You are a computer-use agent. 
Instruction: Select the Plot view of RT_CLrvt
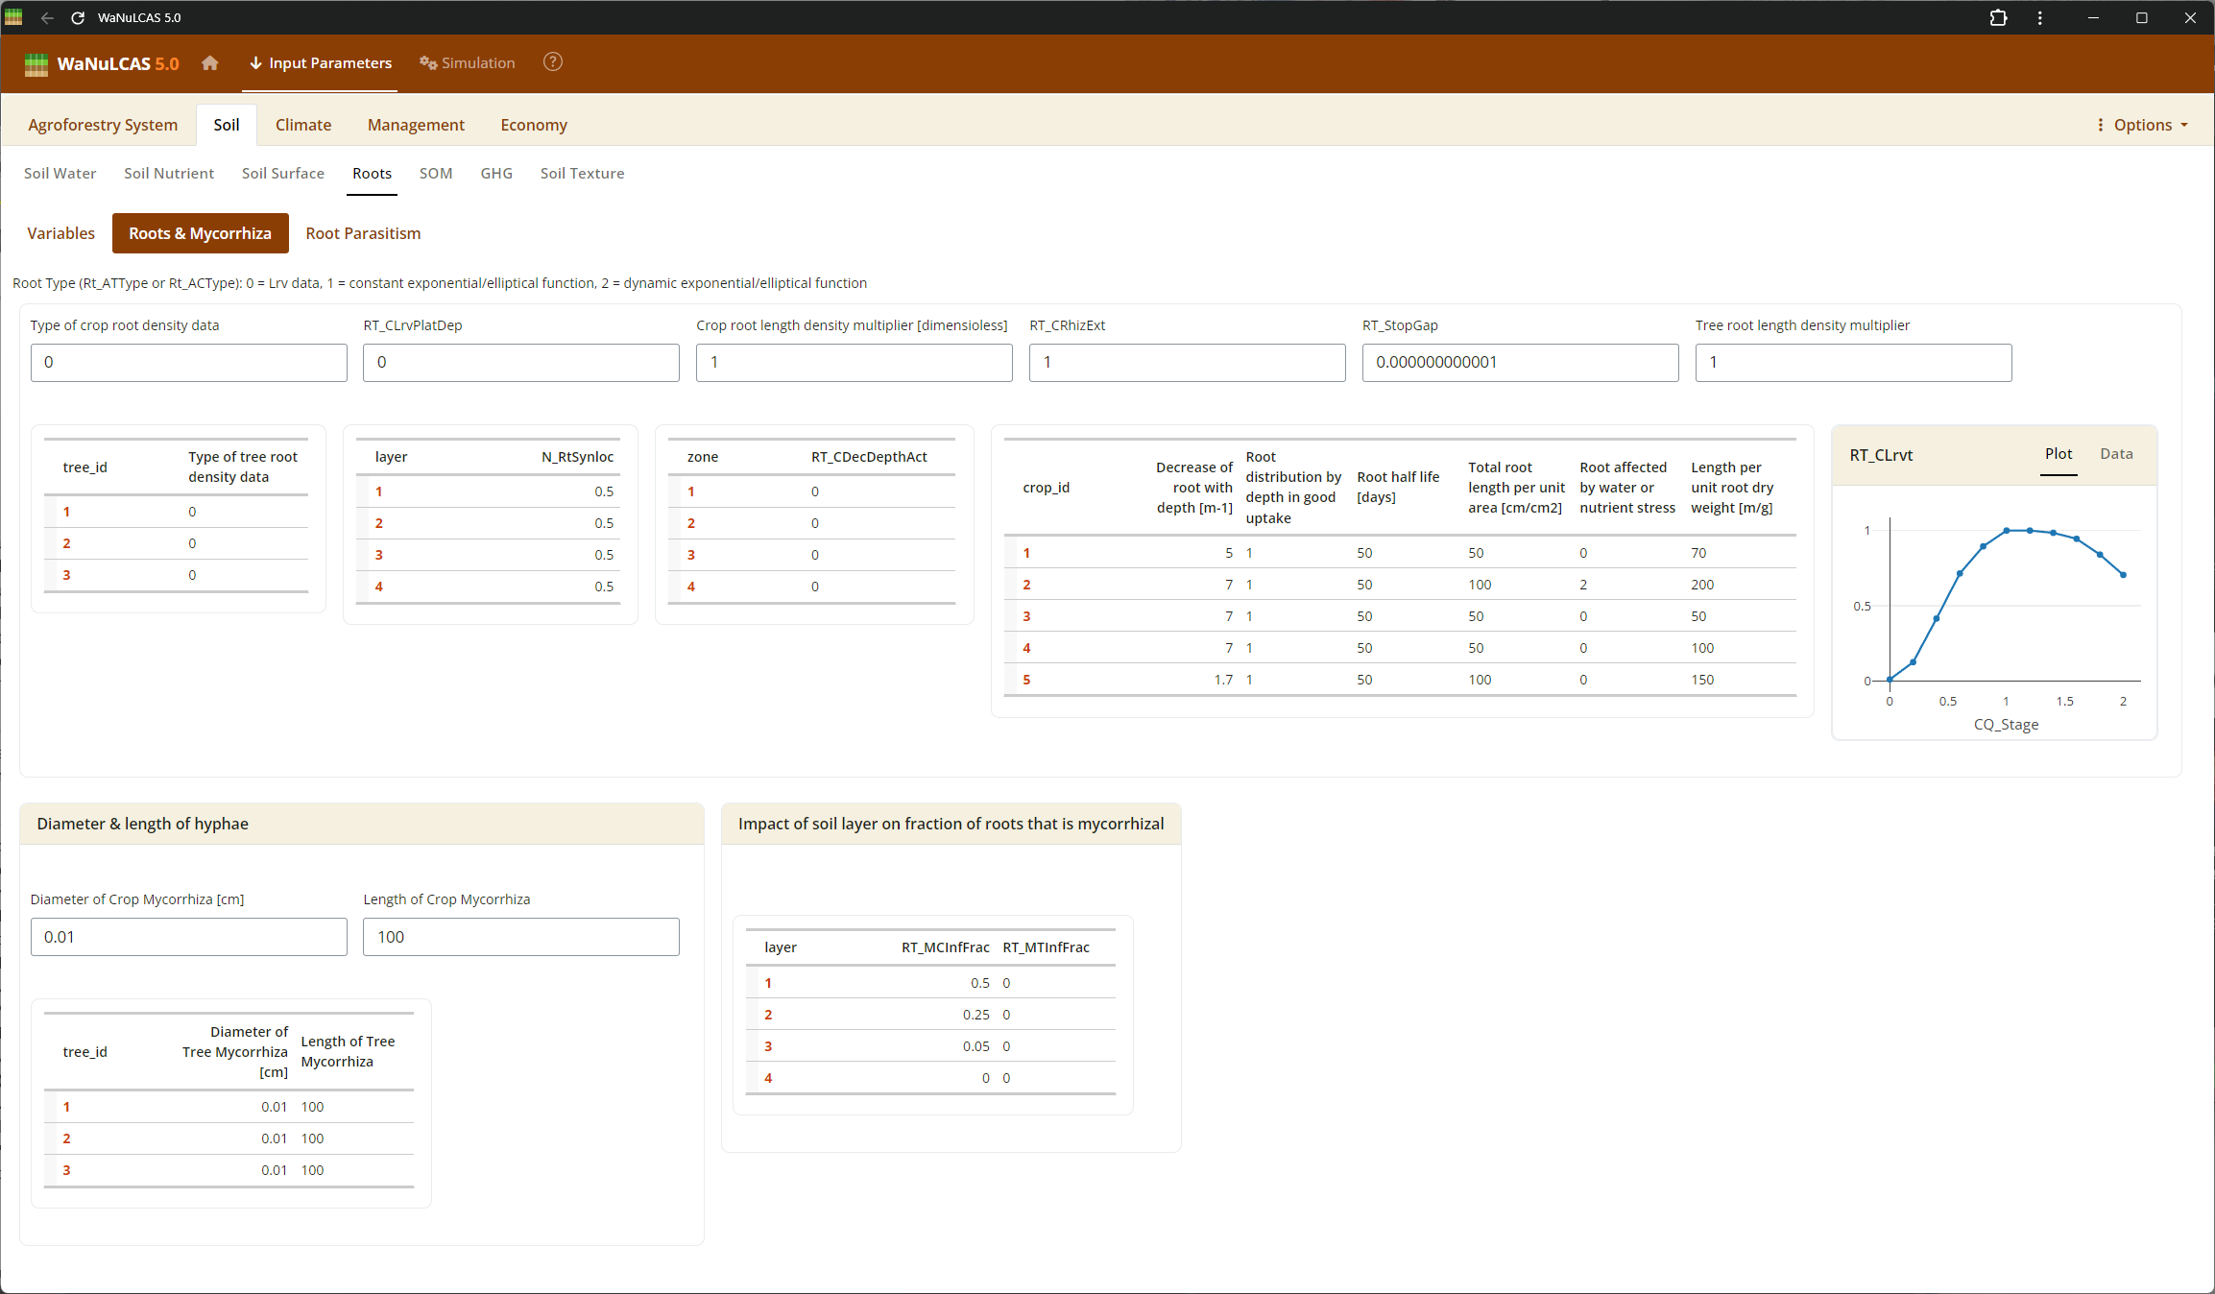pyautogui.click(x=2058, y=454)
